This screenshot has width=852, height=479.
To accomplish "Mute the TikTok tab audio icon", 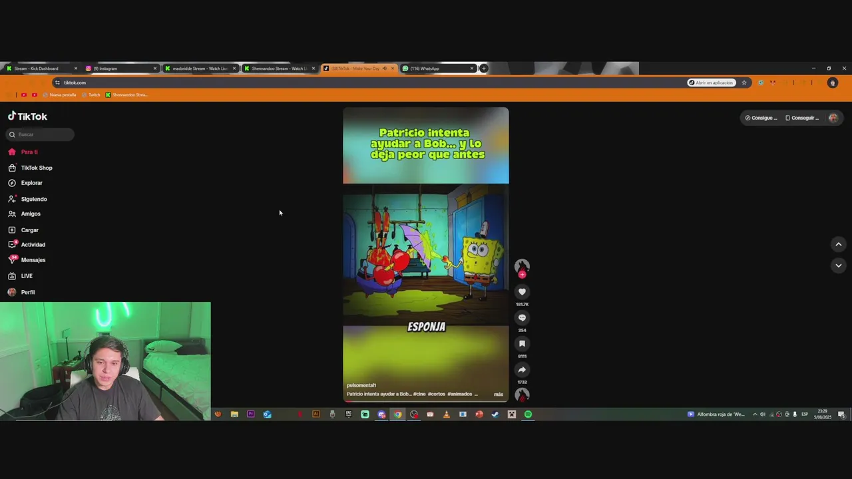I will coord(384,69).
